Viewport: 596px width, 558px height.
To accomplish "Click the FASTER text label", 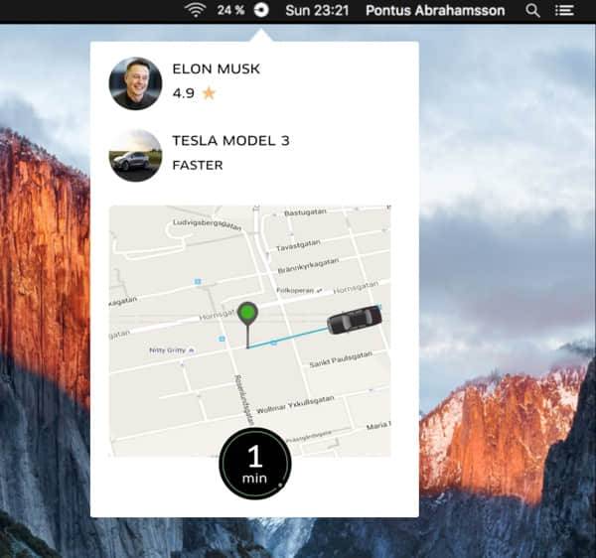I will [x=198, y=165].
